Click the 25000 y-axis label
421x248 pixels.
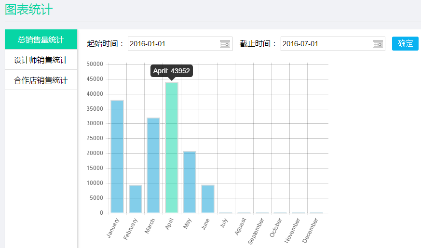click(95, 138)
